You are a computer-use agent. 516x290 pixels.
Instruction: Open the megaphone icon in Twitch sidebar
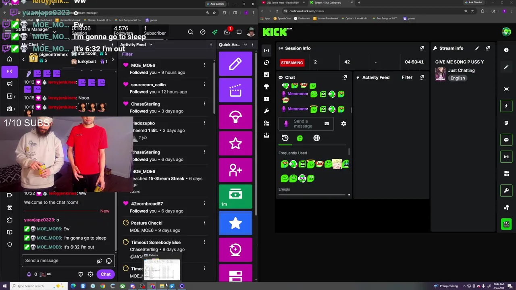10,84
